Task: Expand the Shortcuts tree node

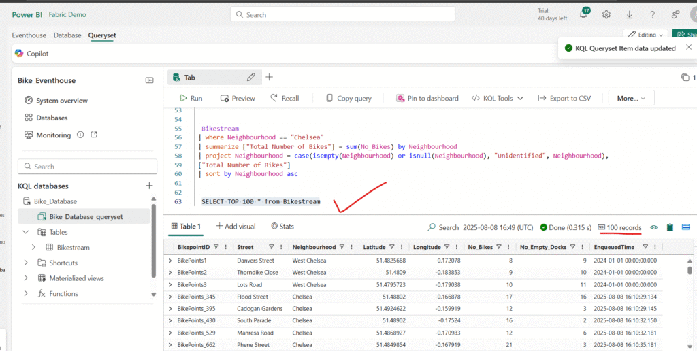Action: (x=26, y=263)
